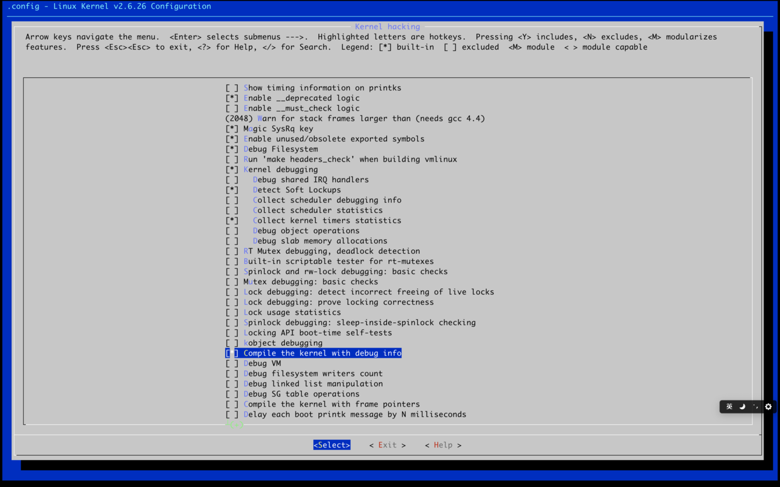Viewport: 780px width, 487px height.
Task: Toggle Collect kernel timers statistics checkbox
Action: point(232,221)
